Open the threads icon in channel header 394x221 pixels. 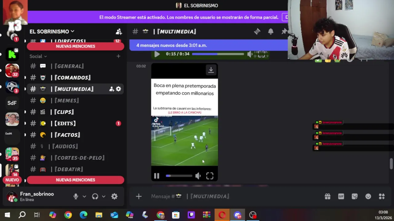coord(257,32)
